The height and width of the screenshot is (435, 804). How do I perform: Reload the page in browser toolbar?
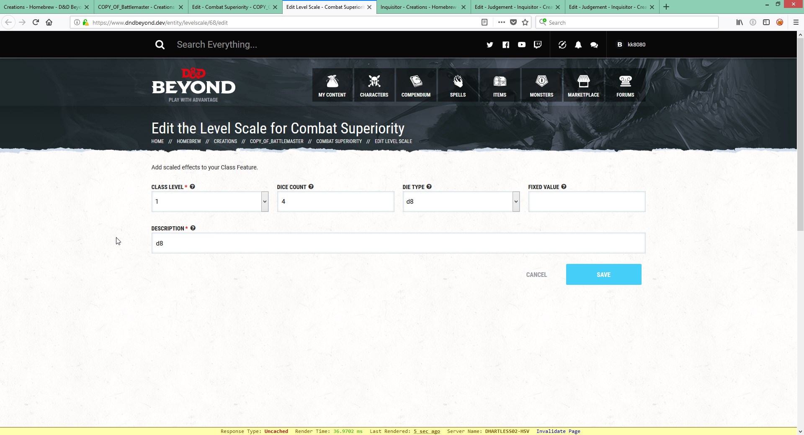pyautogui.click(x=36, y=22)
